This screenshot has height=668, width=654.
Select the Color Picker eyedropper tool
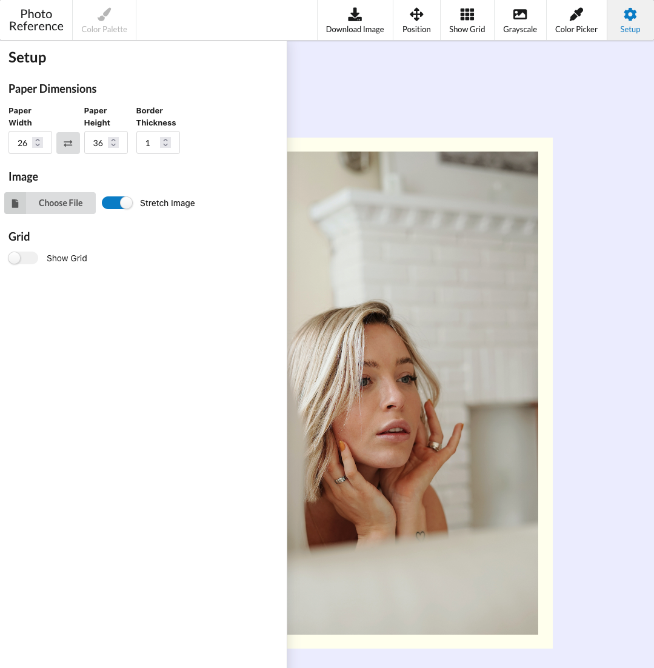point(576,21)
